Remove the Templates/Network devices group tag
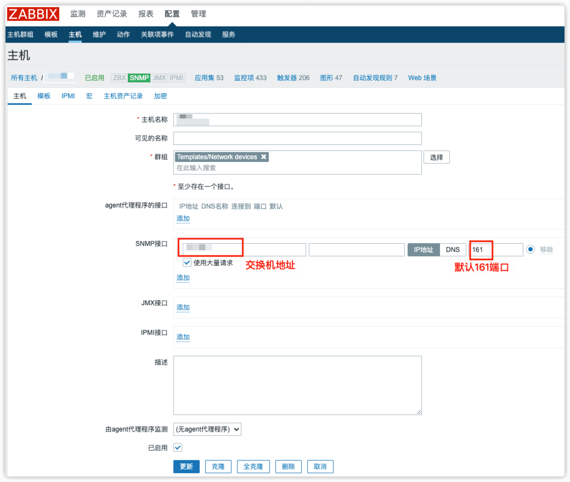The image size is (570, 482). pyautogui.click(x=264, y=157)
